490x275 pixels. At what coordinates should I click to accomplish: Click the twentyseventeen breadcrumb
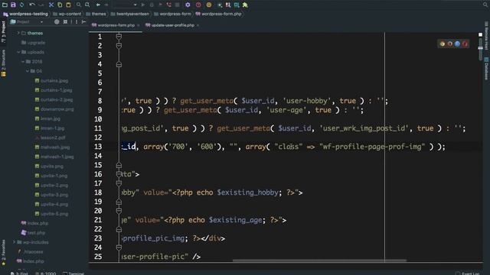129,14
